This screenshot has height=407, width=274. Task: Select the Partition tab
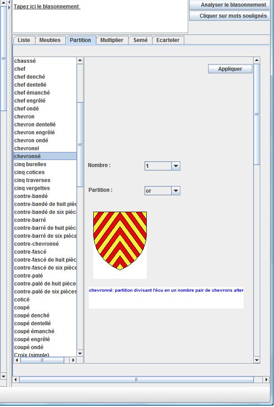click(80, 40)
